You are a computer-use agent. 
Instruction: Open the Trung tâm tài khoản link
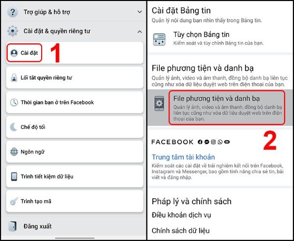click(x=183, y=157)
